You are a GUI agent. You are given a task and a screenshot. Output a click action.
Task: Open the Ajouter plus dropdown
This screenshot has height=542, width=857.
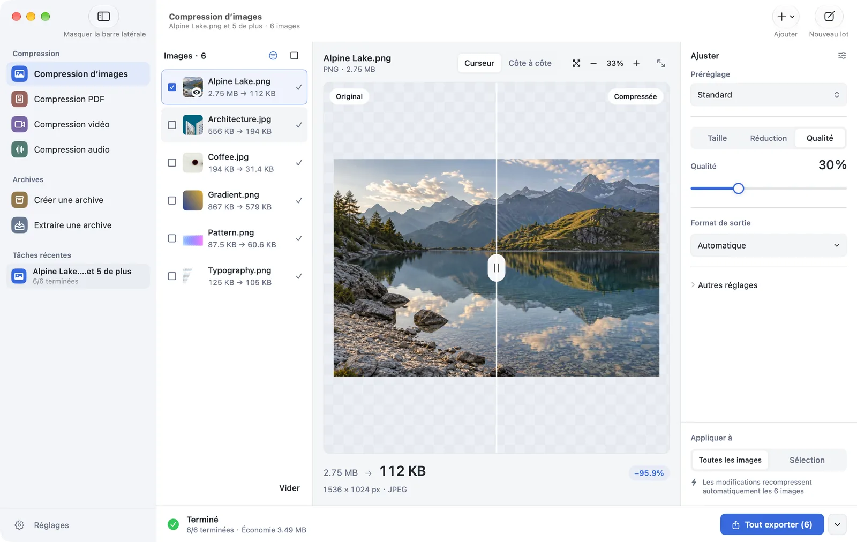(786, 17)
